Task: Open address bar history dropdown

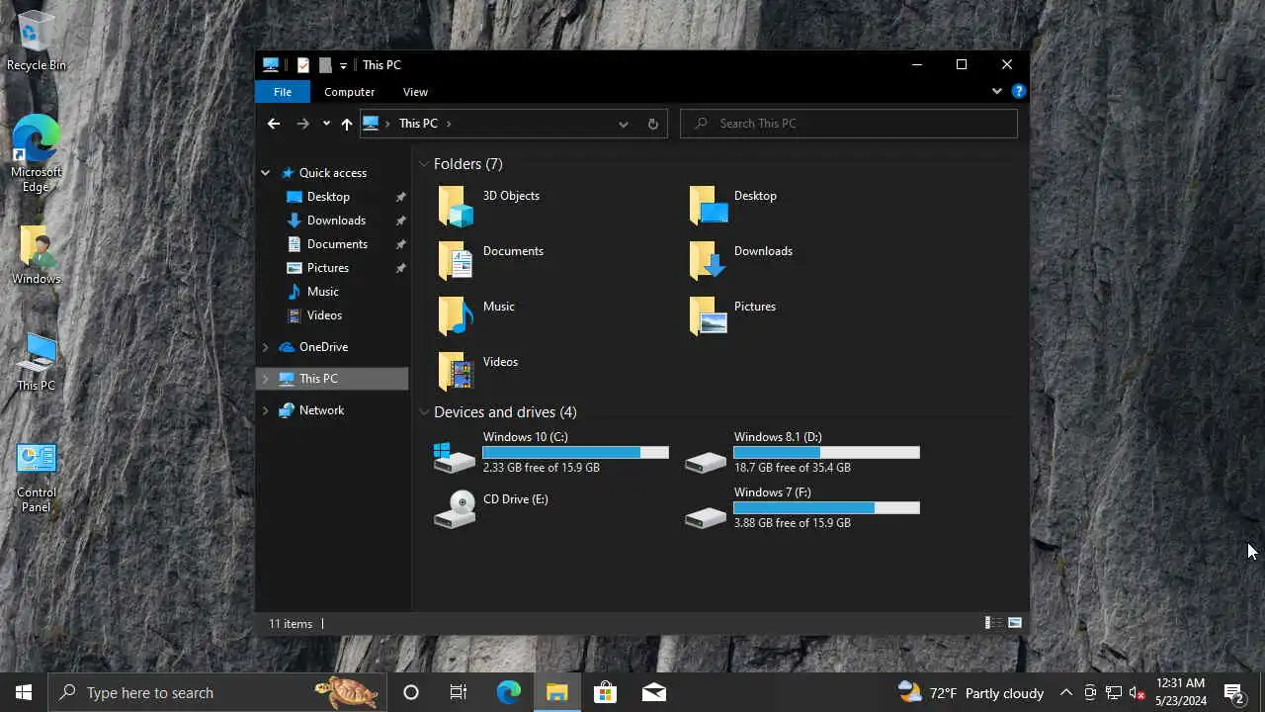Action: (623, 124)
